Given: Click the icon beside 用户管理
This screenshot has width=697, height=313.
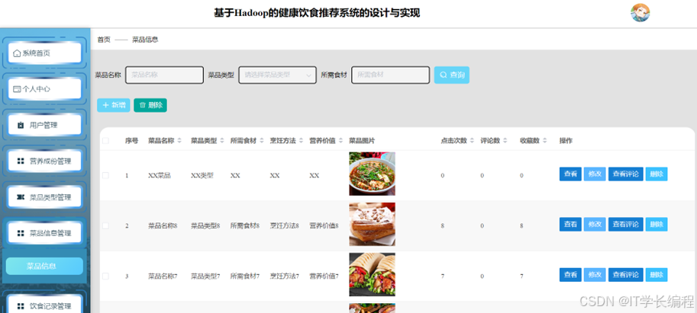Looking at the screenshot, I should click(21, 126).
